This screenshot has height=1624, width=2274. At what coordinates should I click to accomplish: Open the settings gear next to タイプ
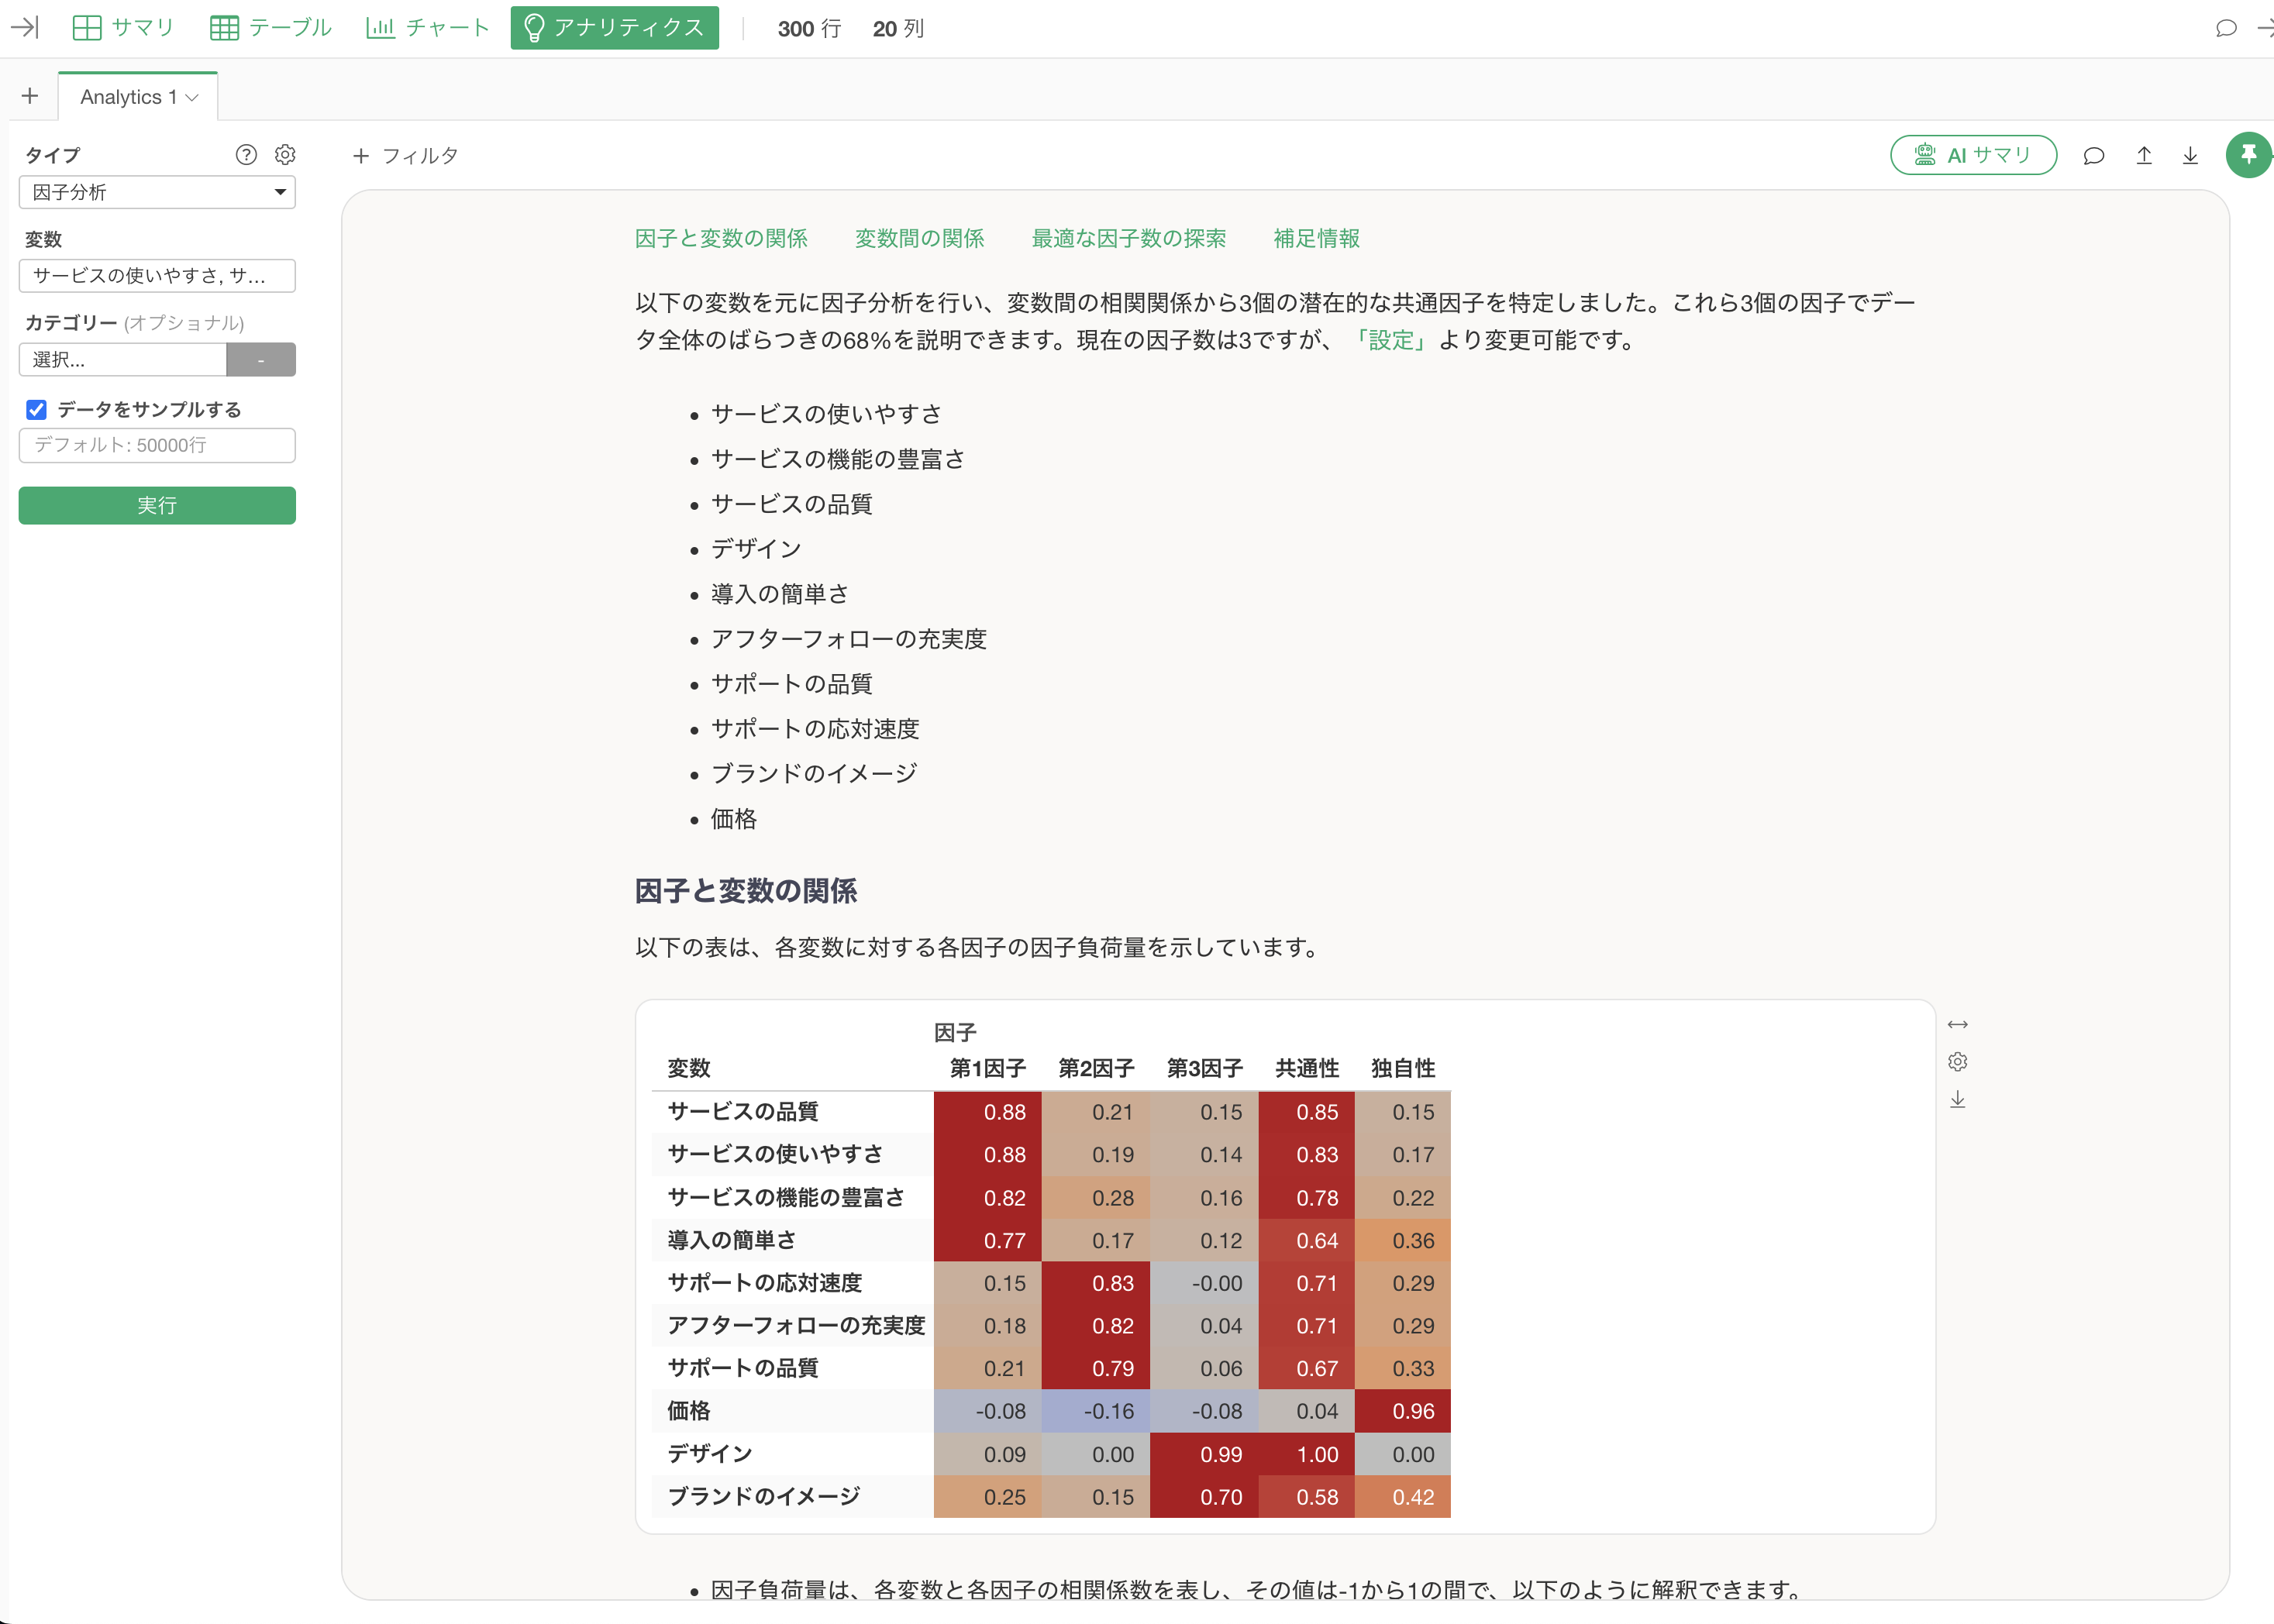pos(285,154)
